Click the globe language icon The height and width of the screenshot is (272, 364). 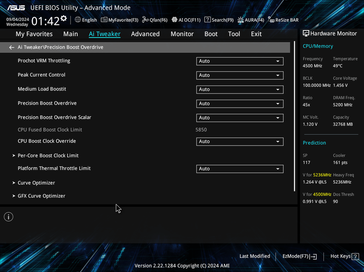click(78, 20)
